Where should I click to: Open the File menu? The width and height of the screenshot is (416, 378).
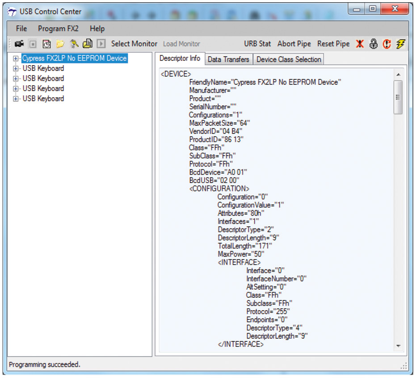pyautogui.click(x=21, y=29)
